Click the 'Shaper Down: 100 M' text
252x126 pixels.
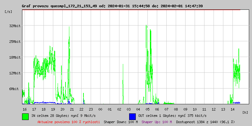coord(121,122)
